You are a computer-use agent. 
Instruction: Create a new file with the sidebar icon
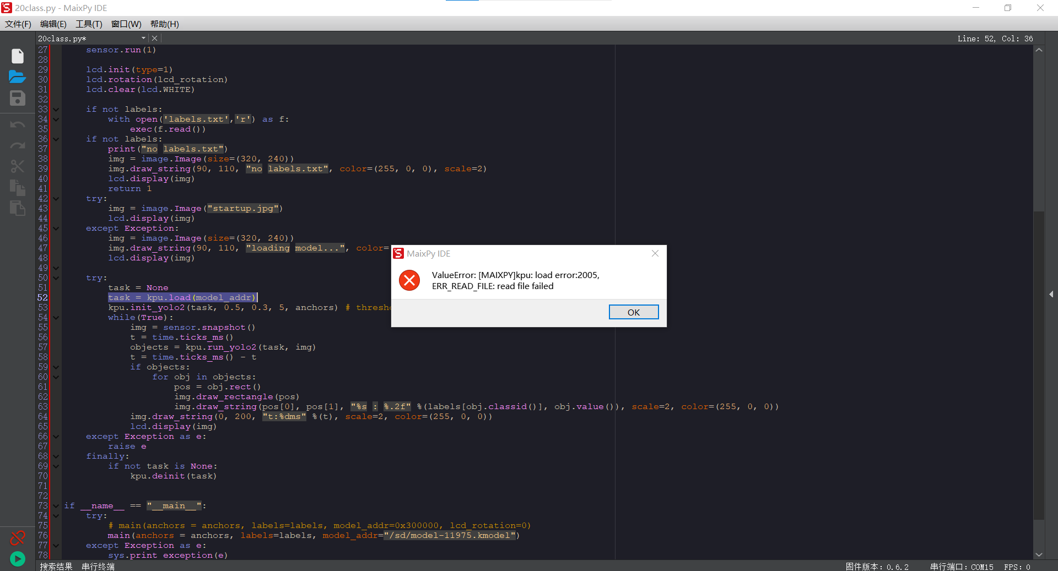18,56
